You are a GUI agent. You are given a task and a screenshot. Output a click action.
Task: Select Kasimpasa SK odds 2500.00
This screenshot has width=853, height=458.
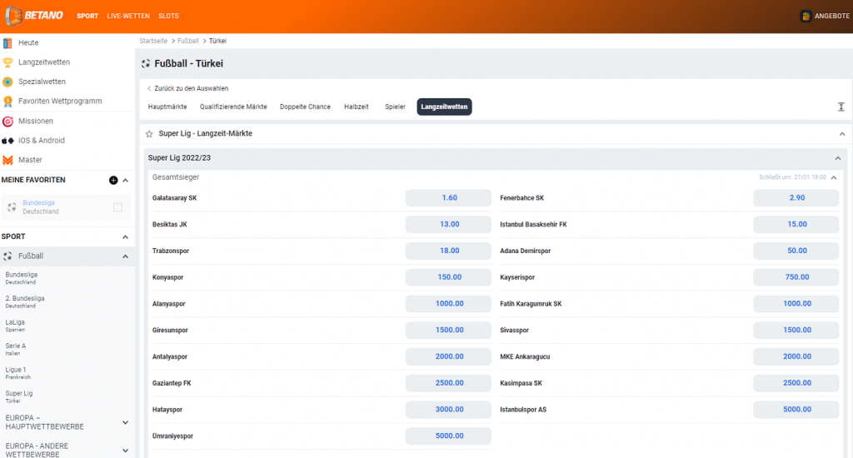click(x=796, y=383)
